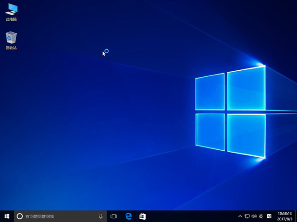Click the Cortana search box

point(60,216)
